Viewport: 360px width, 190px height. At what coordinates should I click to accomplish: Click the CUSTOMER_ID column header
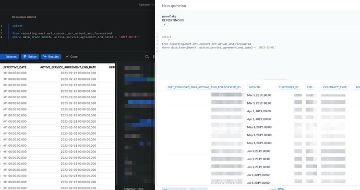click(x=289, y=87)
